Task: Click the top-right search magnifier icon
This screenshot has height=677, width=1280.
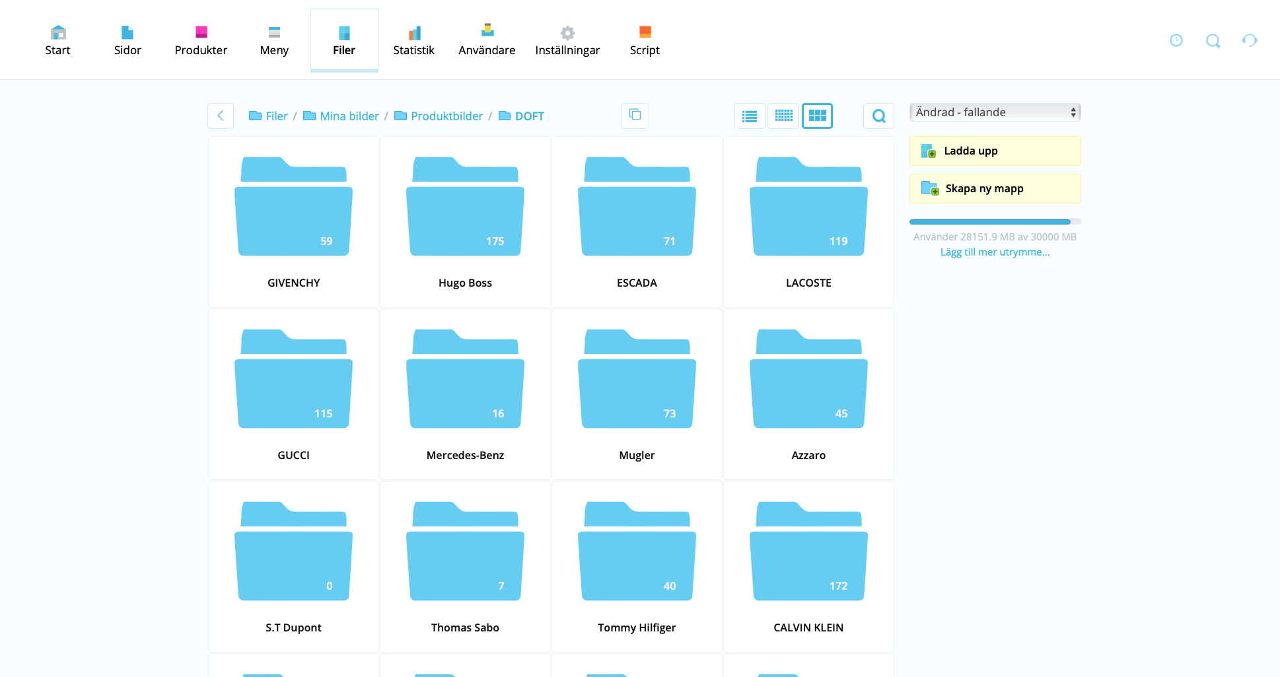Action: 1213,41
